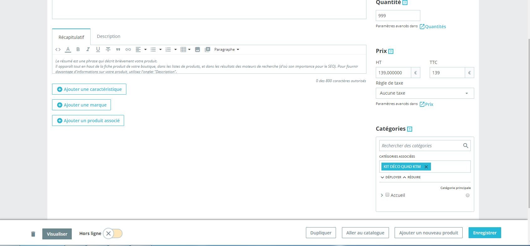530x246 pixels.
Task: Expand the Accueil category tree
Action: click(382, 195)
